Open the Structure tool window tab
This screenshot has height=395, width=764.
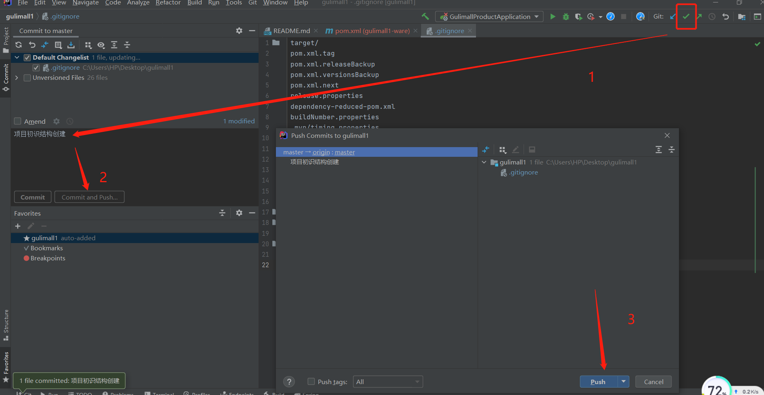click(x=6, y=324)
